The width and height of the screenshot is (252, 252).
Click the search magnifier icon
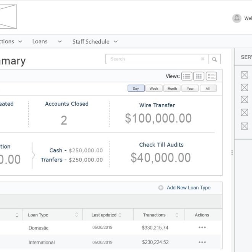pyautogui.click(x=215, y=59)
